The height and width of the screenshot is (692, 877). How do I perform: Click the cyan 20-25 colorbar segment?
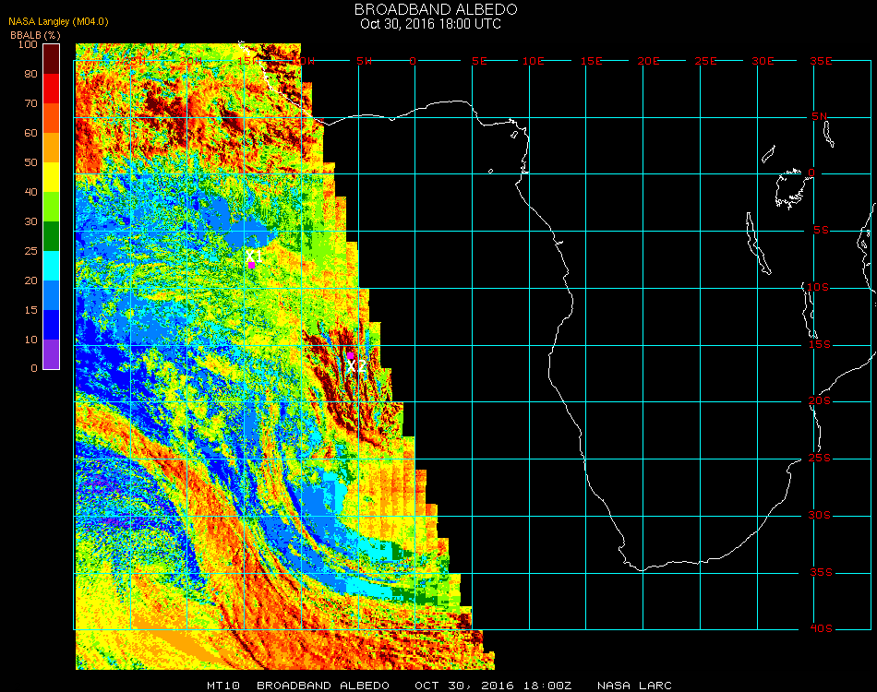click(51, 266)
